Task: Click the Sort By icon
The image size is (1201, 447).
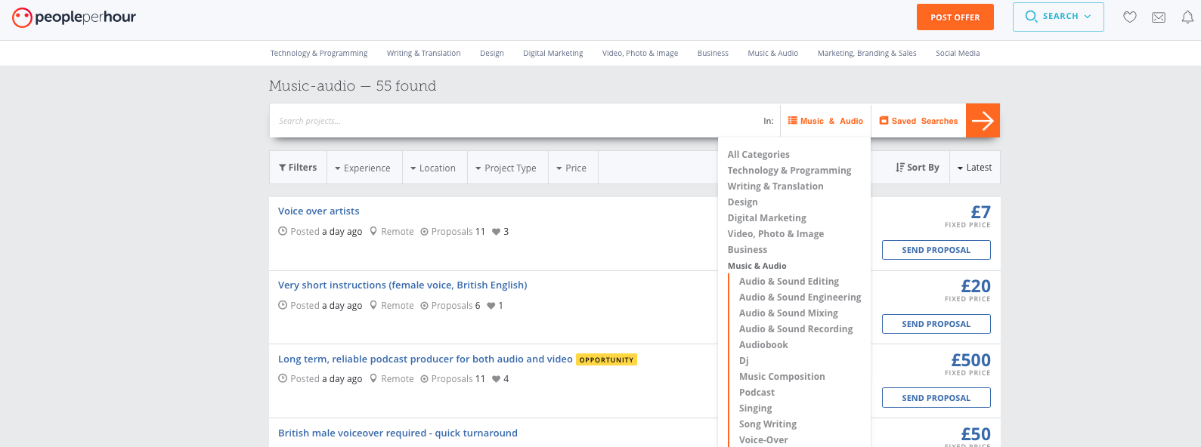Action: (x=899, y=168)
